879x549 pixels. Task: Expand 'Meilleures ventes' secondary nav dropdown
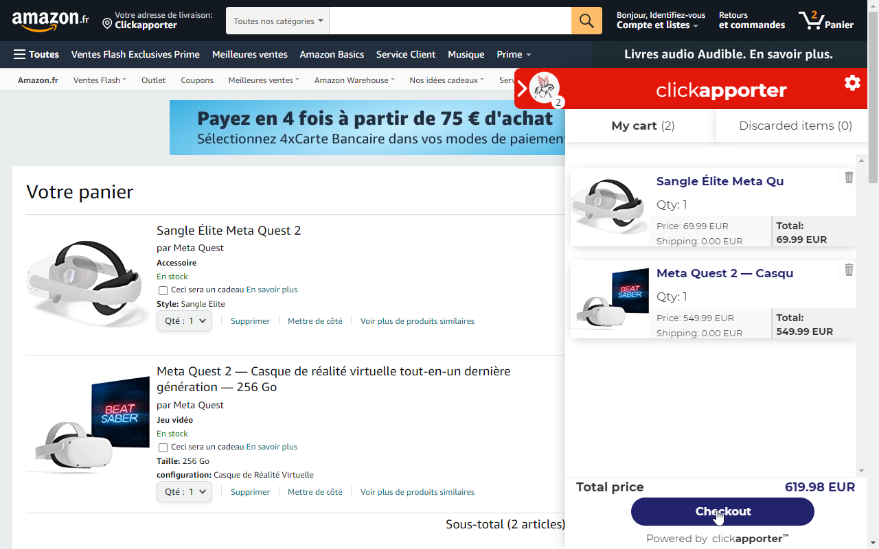264,80
